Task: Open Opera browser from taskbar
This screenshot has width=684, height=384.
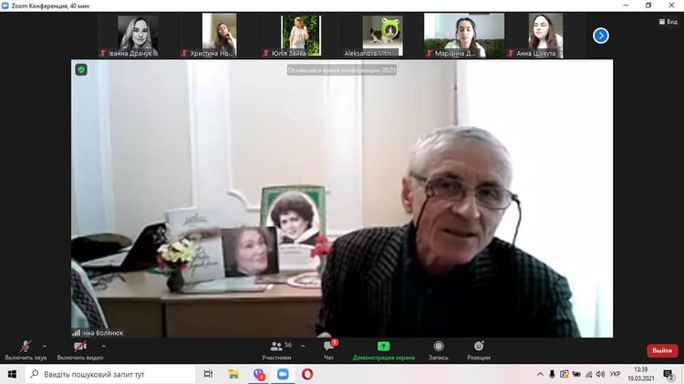Action: click(307, 374)
